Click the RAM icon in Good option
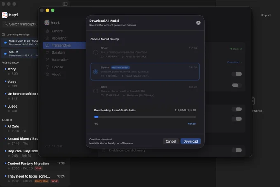 (x=102, y=56)
